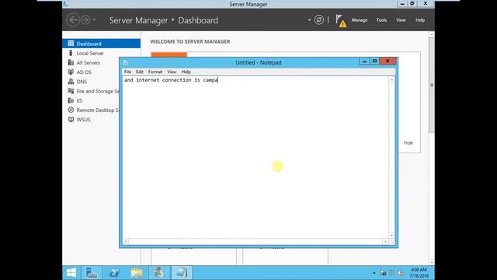Open the View menu in Server Manager

[x=401, y=20]
